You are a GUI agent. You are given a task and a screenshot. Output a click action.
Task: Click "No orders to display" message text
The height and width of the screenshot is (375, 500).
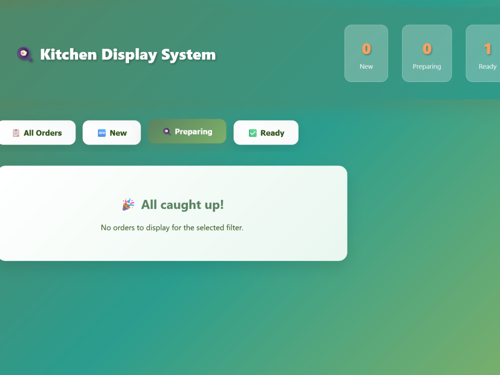(x=172, y=227)
